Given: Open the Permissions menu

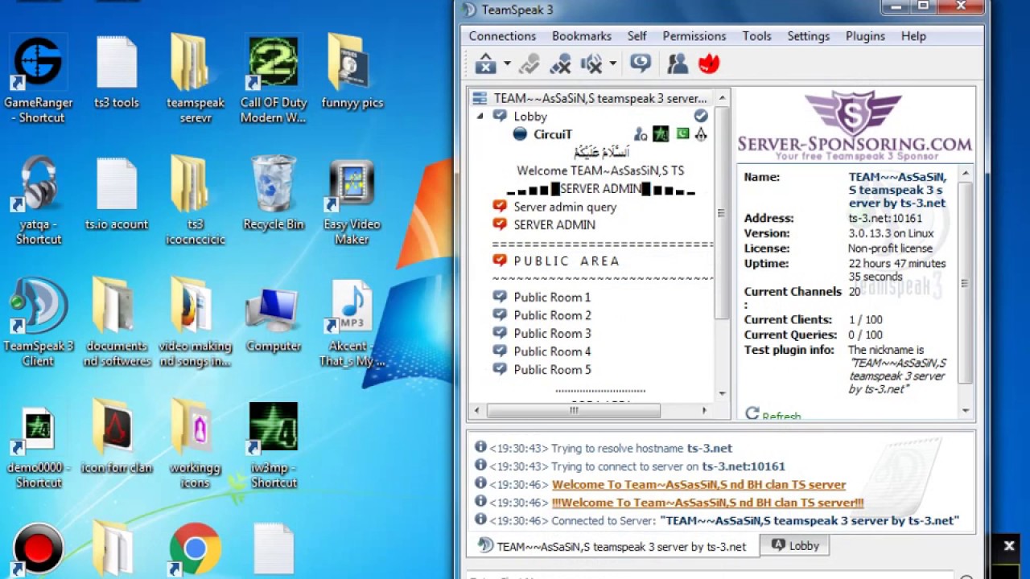Looking at the screenshot, I should point(694,36).
